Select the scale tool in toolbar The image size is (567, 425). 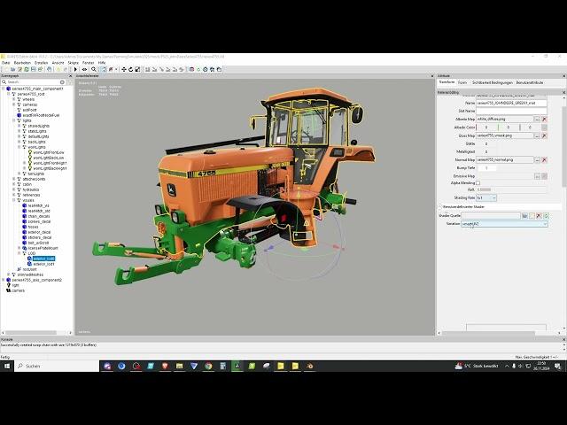click(137, 69)
